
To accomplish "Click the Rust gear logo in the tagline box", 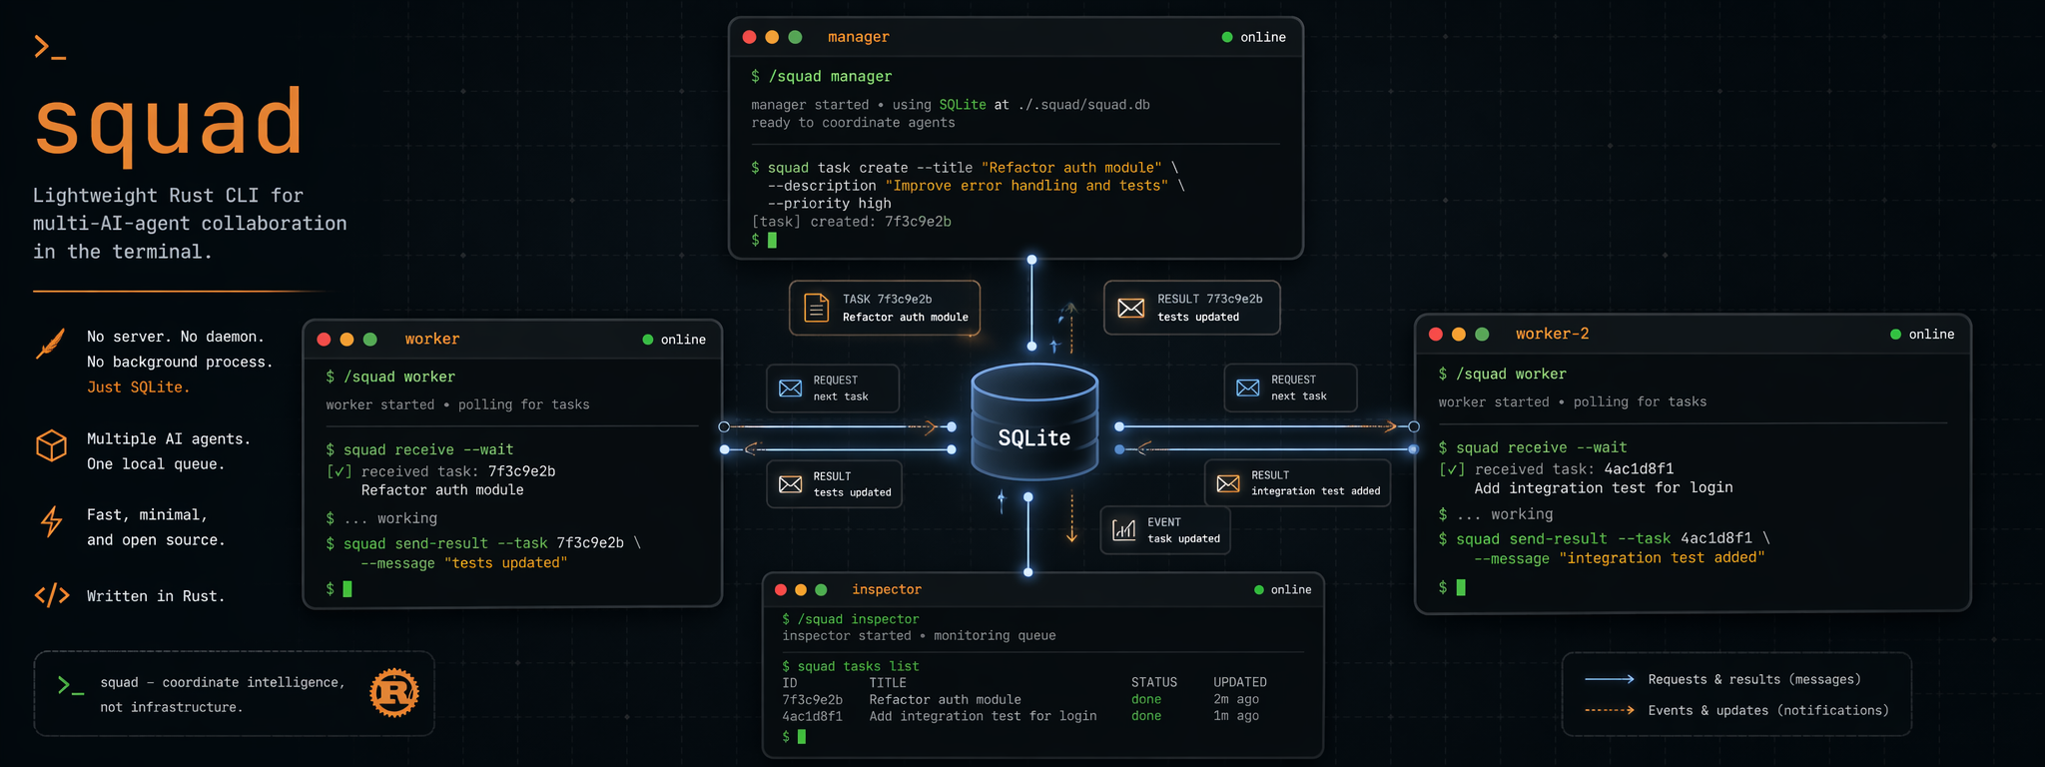I will tap(394, 693).
